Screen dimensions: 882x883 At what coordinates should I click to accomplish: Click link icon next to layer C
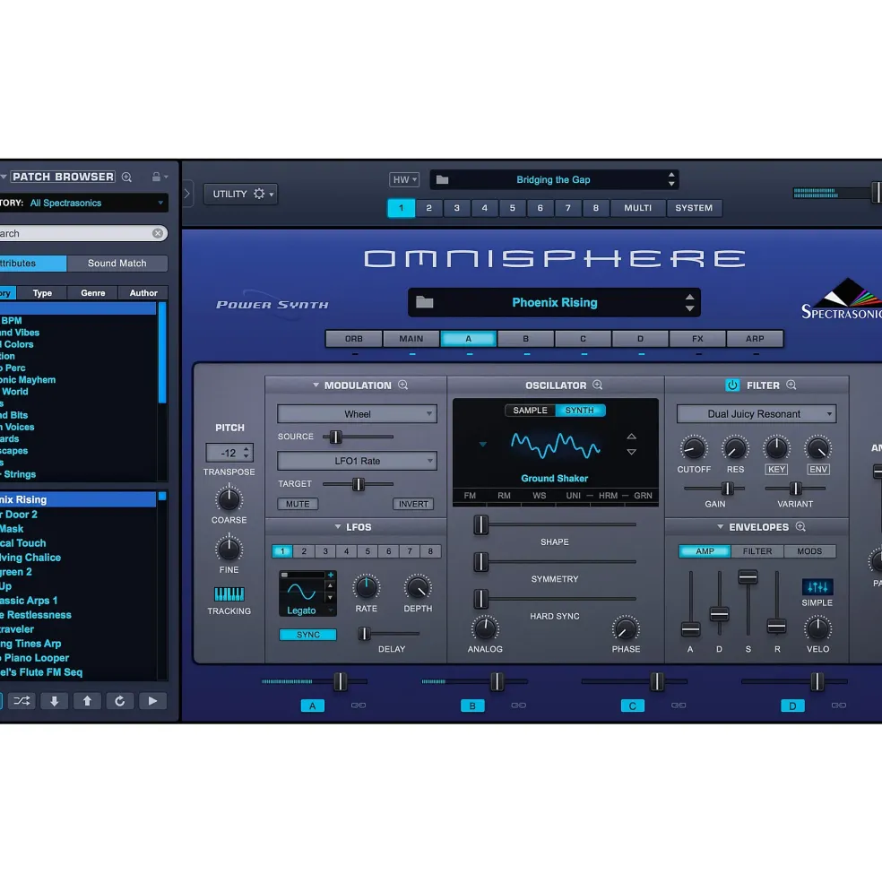[x=679, y=705]
